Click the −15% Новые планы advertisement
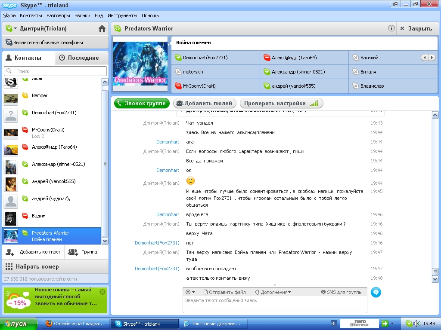Screen dimensions: 441x330 55,299
